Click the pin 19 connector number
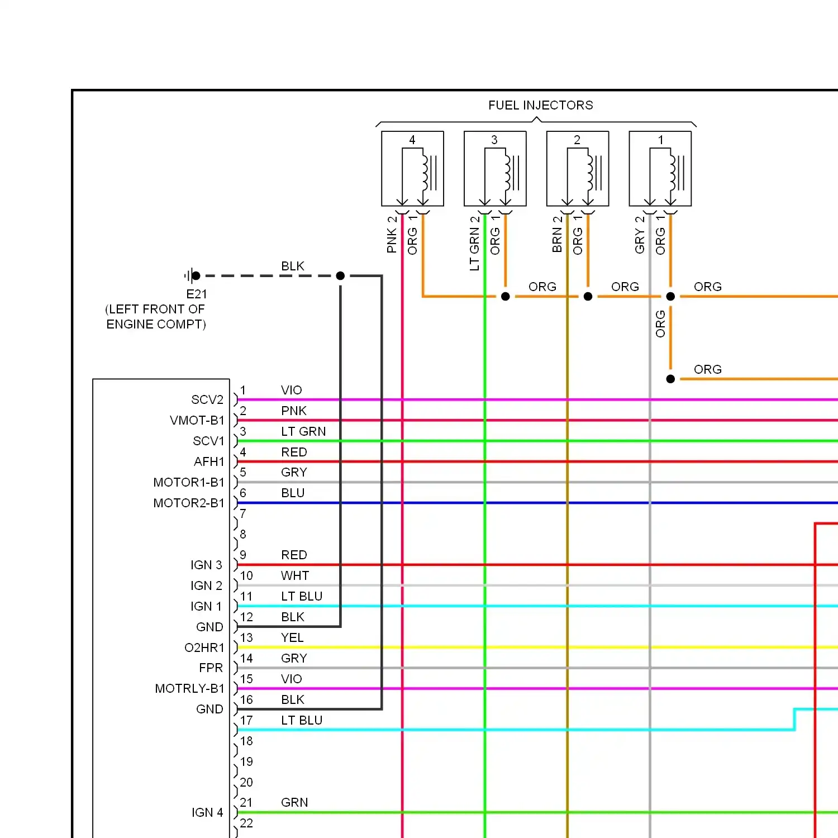Viewport: 838px width, 838px height. [x=246, y=761]
